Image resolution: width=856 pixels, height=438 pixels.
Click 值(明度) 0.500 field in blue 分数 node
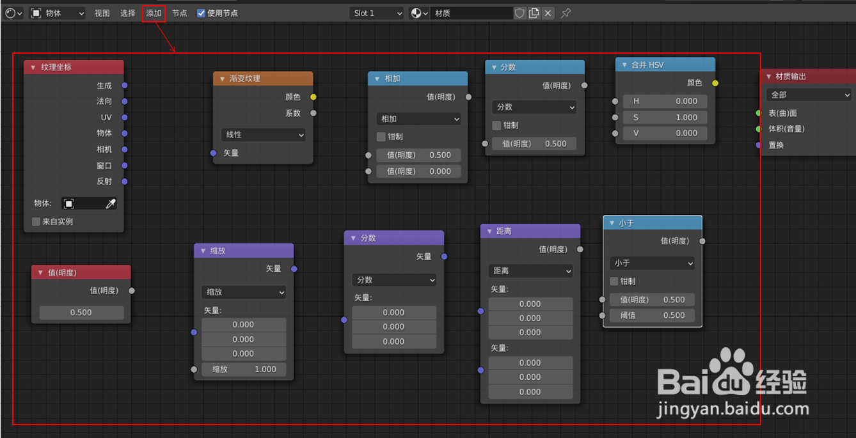(534, 144)
